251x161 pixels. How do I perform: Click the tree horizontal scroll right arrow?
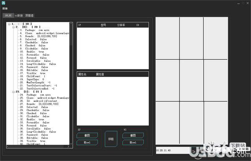(x=68, y=146)
